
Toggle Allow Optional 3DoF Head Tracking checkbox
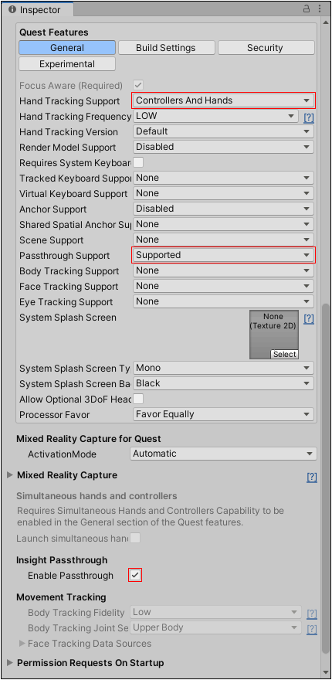[x=138, y=399]
